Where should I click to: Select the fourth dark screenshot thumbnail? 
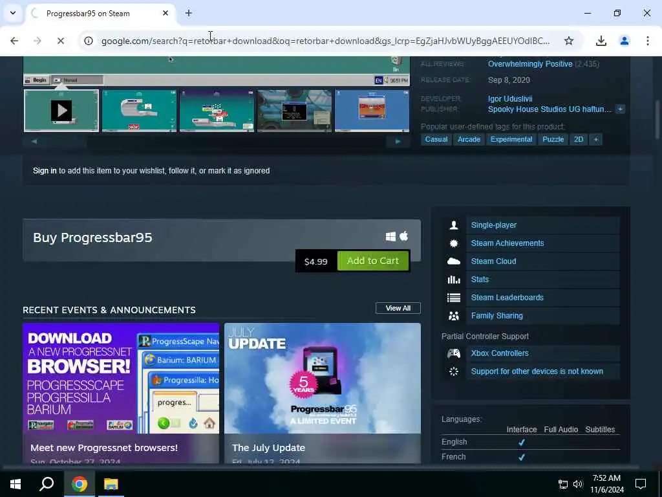(294, 111)
